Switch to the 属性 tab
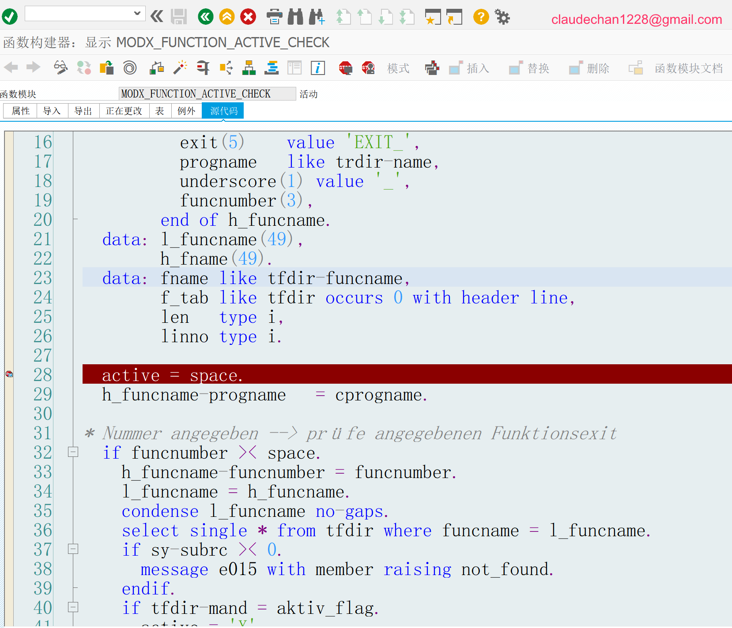 [x=20, y=111]
